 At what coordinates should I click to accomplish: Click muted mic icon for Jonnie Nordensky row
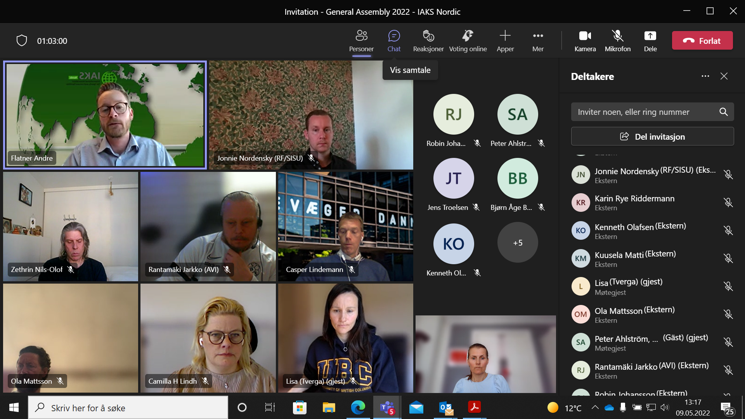pos(728,175)
